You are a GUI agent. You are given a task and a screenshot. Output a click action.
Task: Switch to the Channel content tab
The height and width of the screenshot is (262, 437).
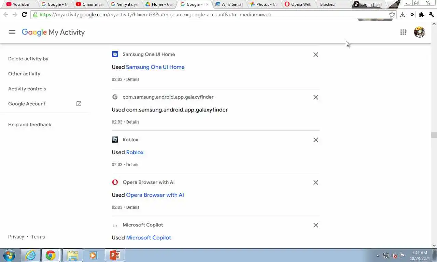[90, 4]
